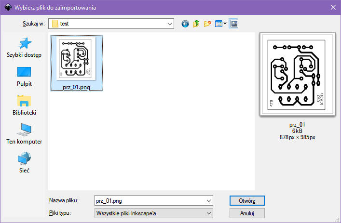Open Sieć network location
341x223 pixels.
[x=24, y=163]
